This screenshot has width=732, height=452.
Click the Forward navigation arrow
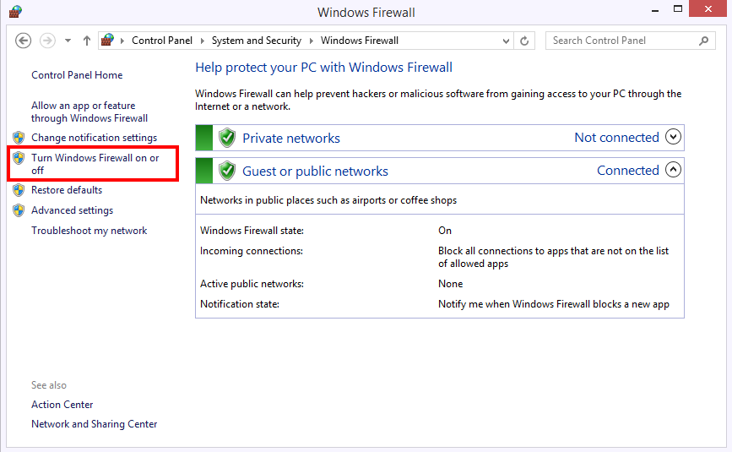tap(47, 41)
